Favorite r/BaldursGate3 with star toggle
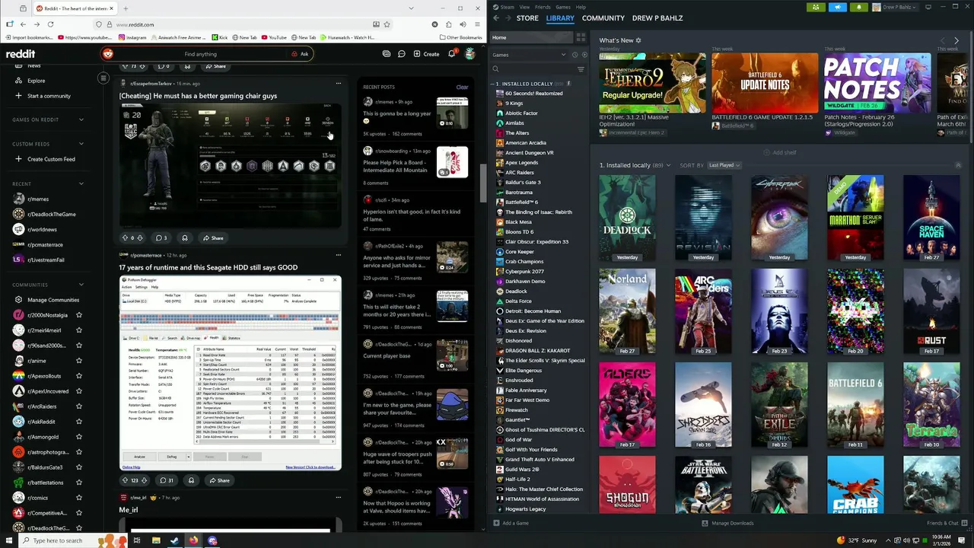The width and height of the screenshot is (974, 548). pos(78,467)
